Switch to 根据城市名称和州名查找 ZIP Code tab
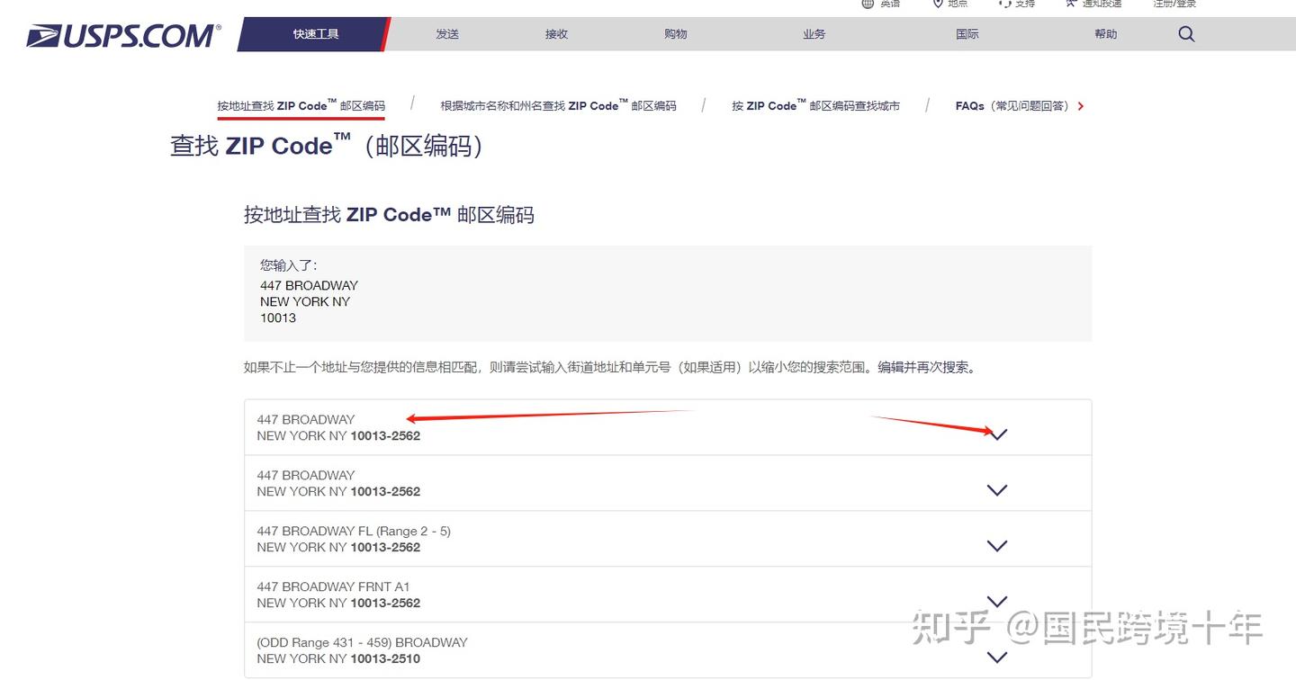 (x=558, y=106)
